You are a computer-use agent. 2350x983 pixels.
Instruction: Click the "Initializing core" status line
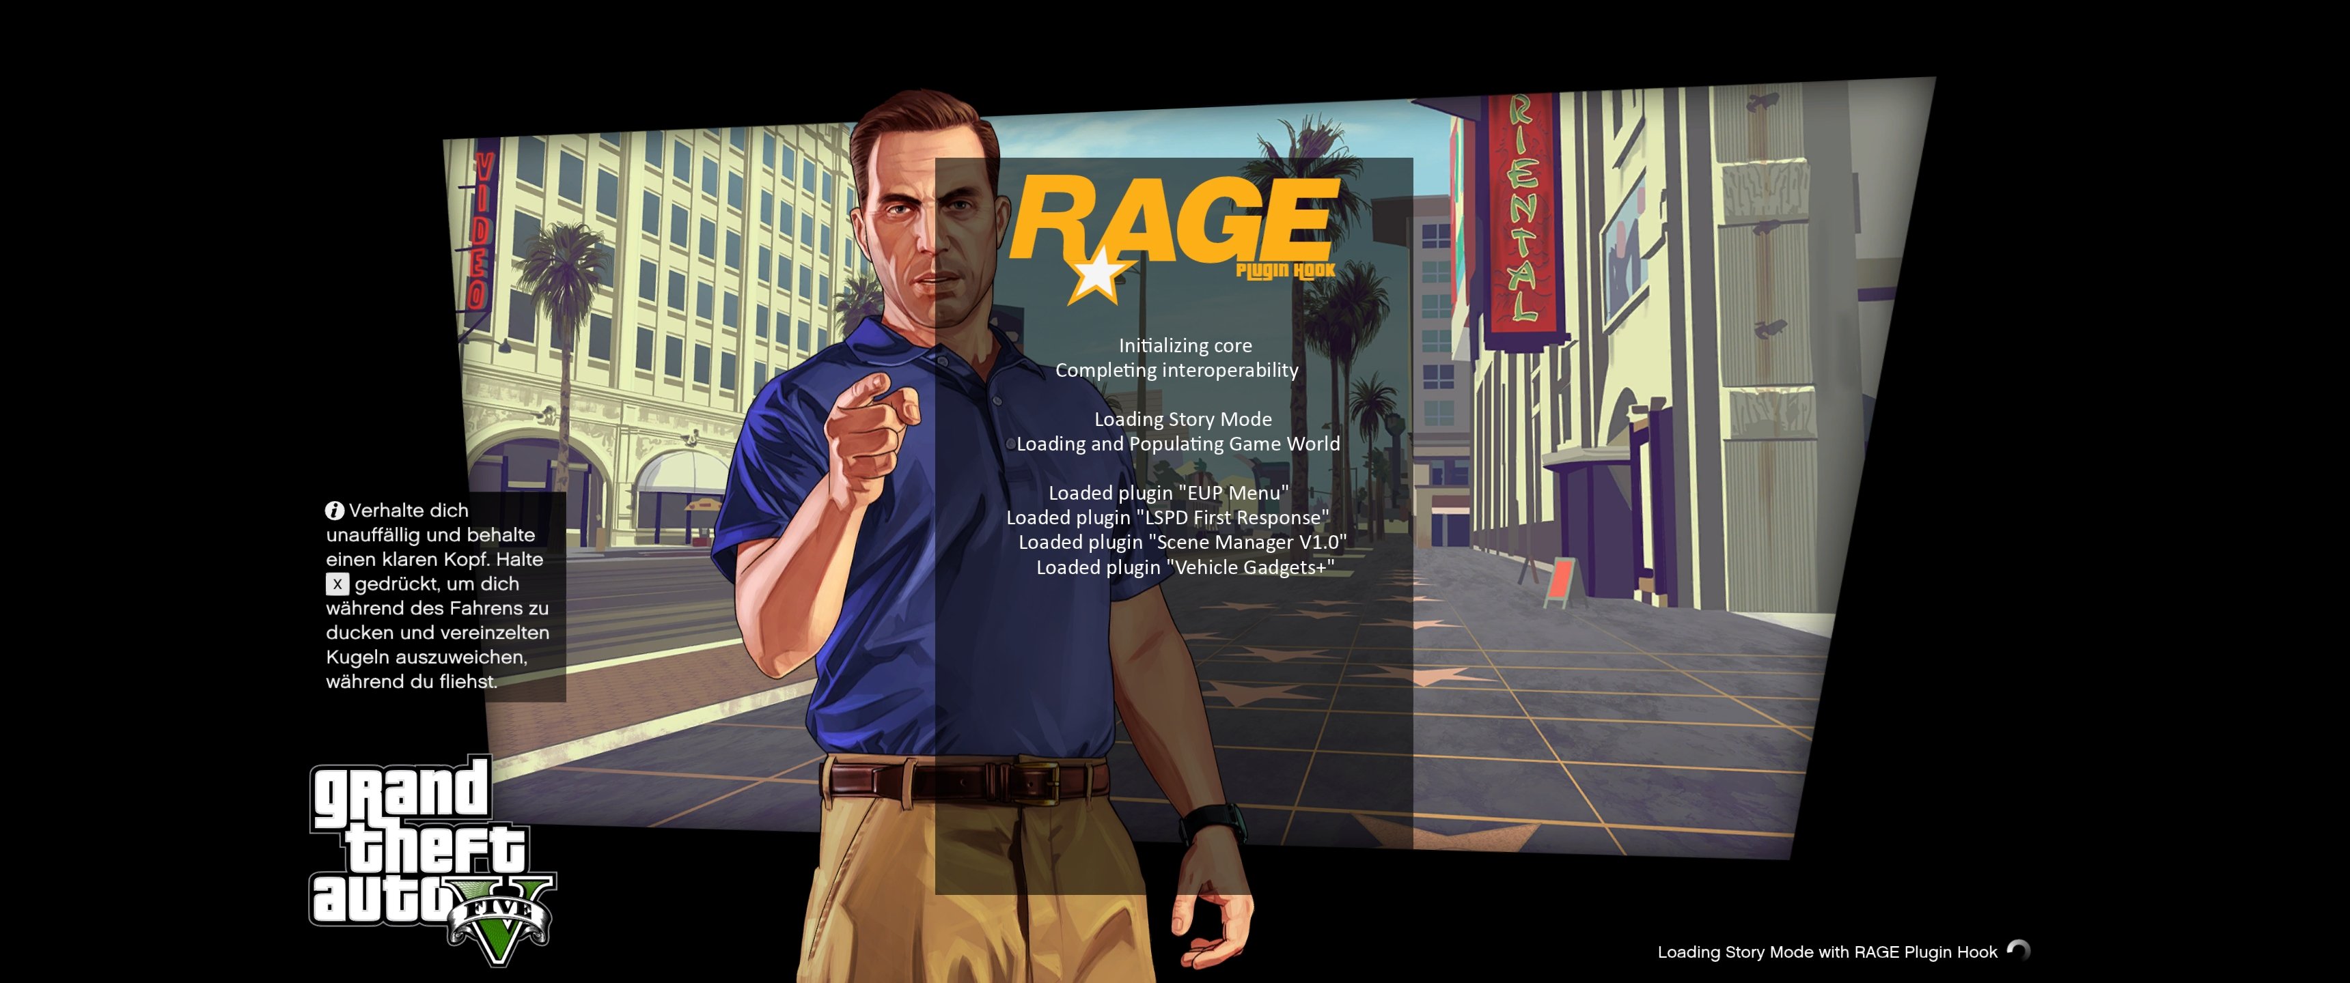pos(1185,345)
